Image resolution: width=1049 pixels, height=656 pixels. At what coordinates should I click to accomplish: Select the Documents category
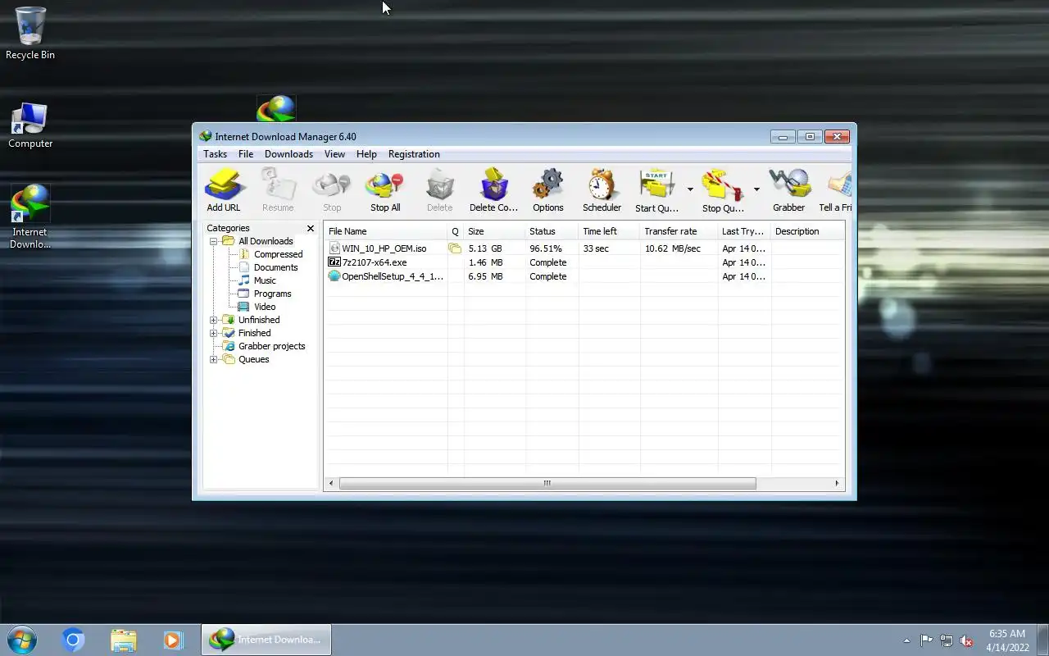(275, 267)
